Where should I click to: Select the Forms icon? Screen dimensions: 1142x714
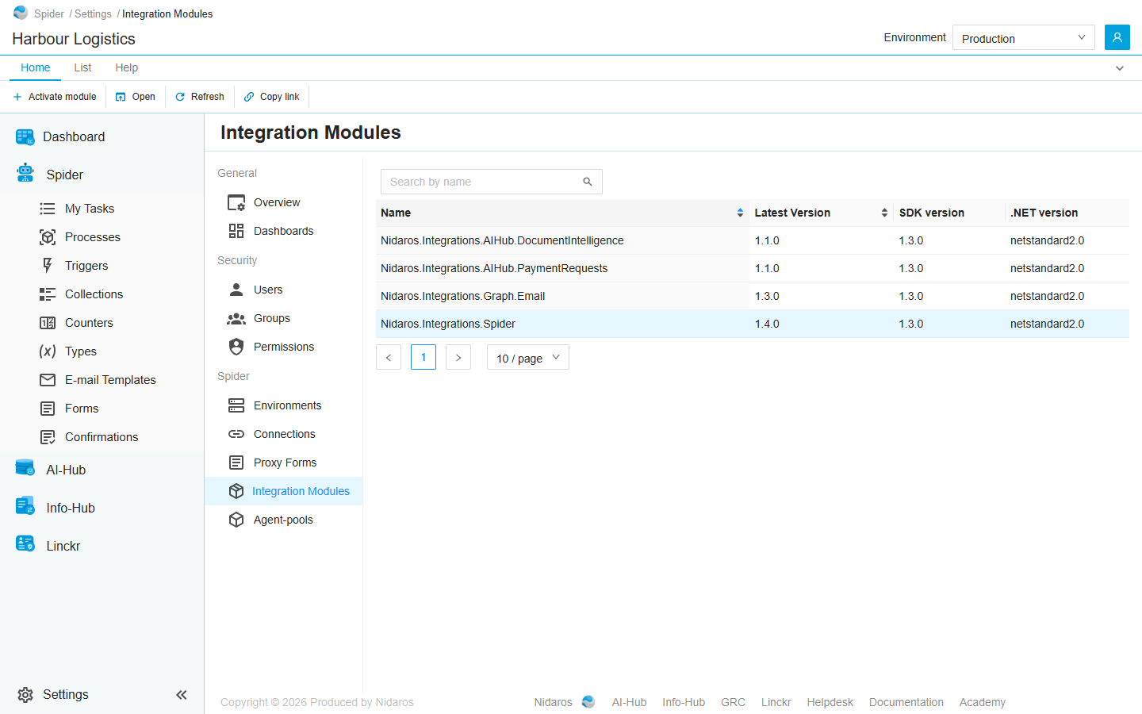(x=48, y=409)
